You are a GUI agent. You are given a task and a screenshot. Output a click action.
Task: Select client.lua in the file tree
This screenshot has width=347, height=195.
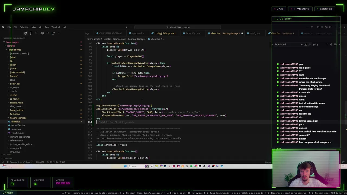16,122
